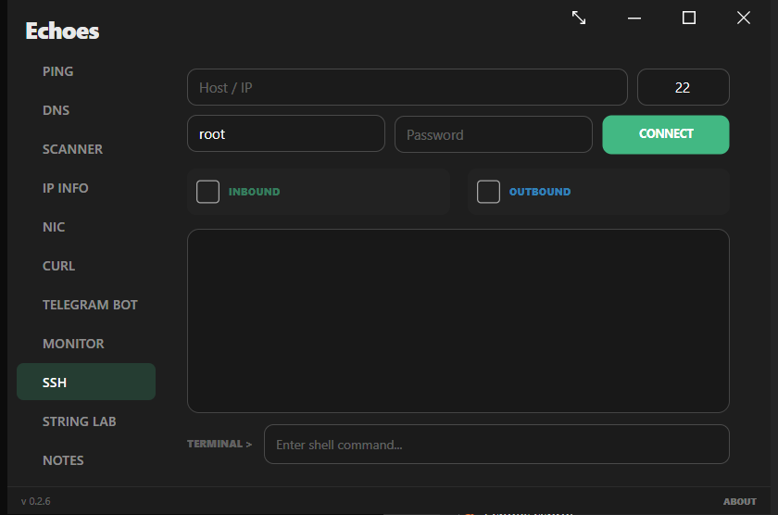Open the SCANNER page
This screenshot has width=778, height=515.
pos(72,149)
